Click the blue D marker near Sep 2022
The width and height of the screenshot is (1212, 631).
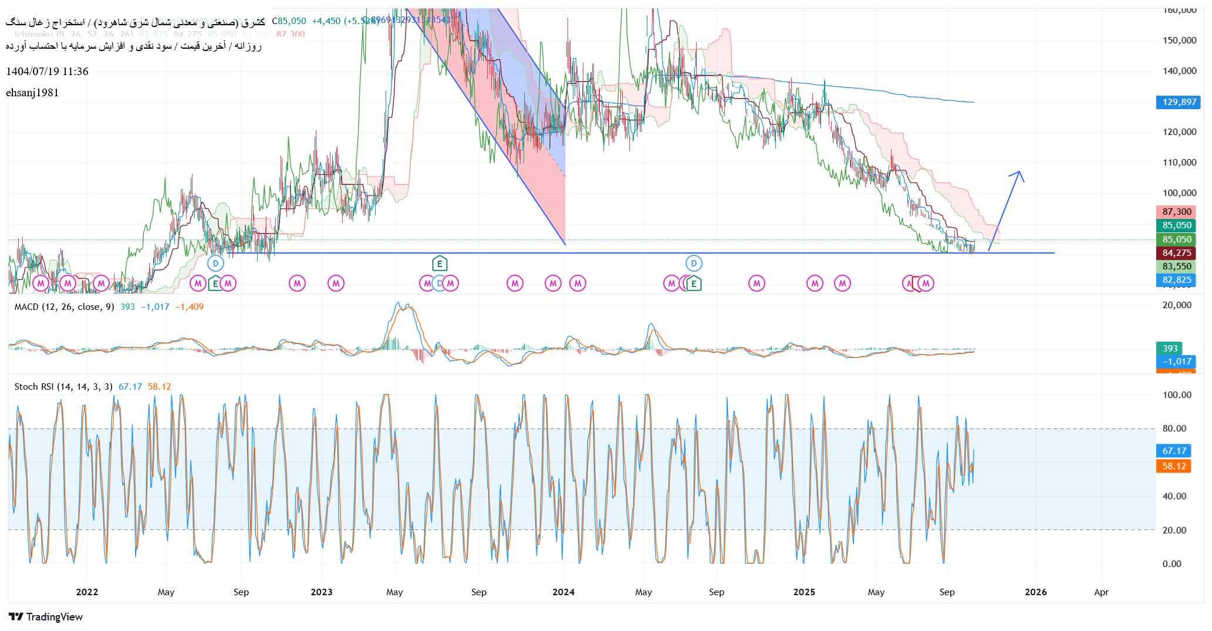[215, 264]
